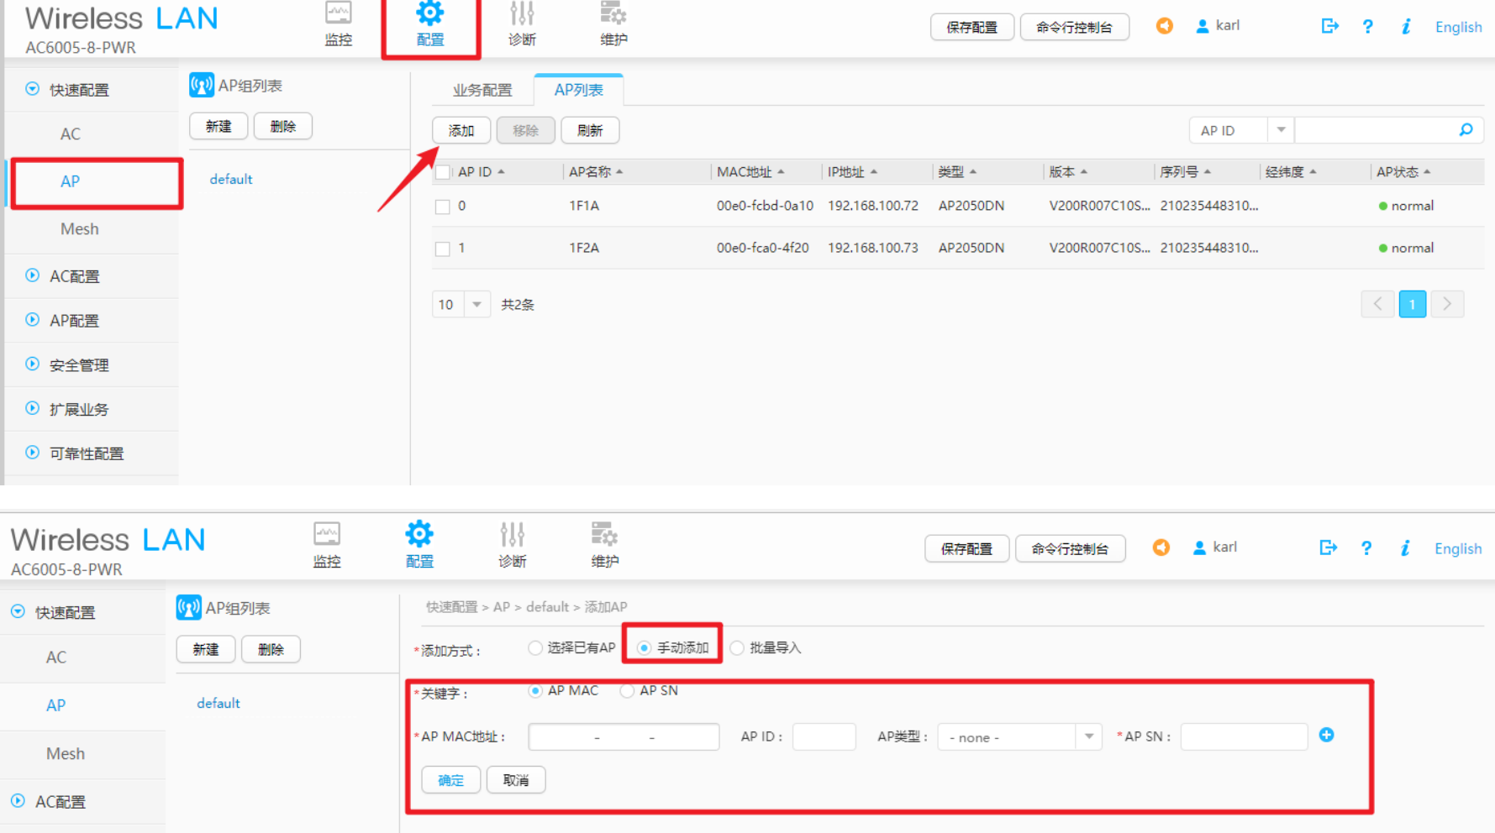Image resolution: width=1495 pixels, height=833 pixels.
Task: Click blue plus icon next to AP SN
Action: (1327, 735)
